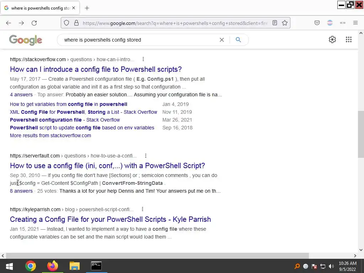Click the scroll-down arrow of vertical scrollbar
364x273 pixels.
361,250
